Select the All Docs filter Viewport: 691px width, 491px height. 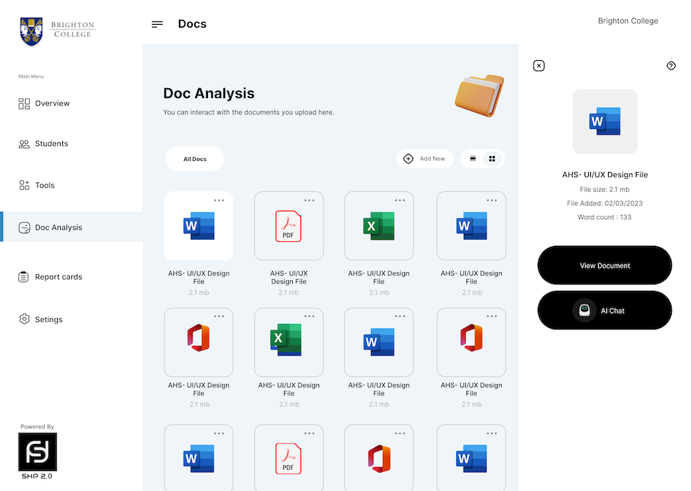195,159
